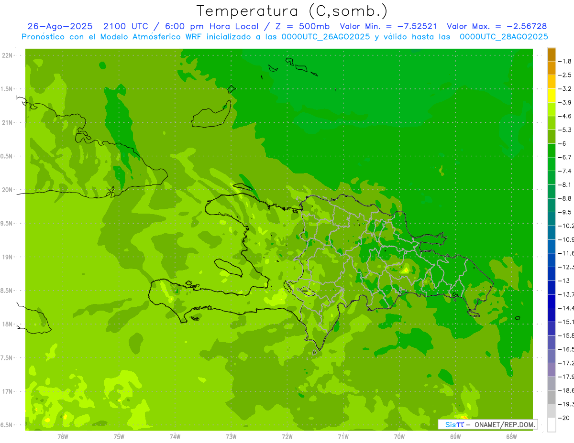This screenshot has width=574, height=443.
Task: Click the '-2.5' colorbar value label
Action: pos(565,75)
